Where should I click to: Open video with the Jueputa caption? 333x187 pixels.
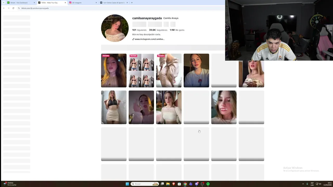coord(224,107)
